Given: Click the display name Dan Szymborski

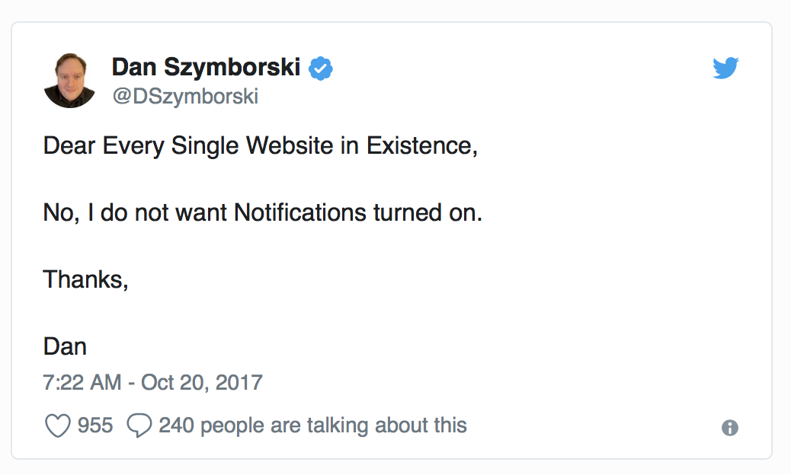Looking at the screenshot, I should 206,68.
